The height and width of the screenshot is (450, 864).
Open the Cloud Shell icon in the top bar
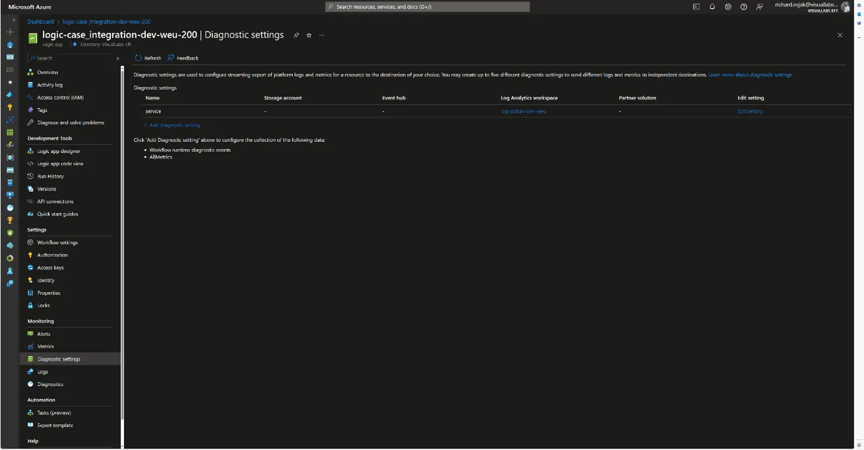tap(696, 7)
